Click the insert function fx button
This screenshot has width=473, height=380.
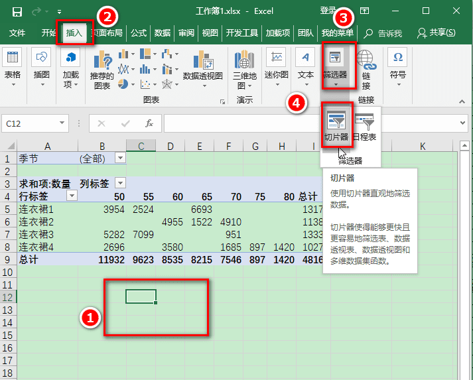pos(149,123)
